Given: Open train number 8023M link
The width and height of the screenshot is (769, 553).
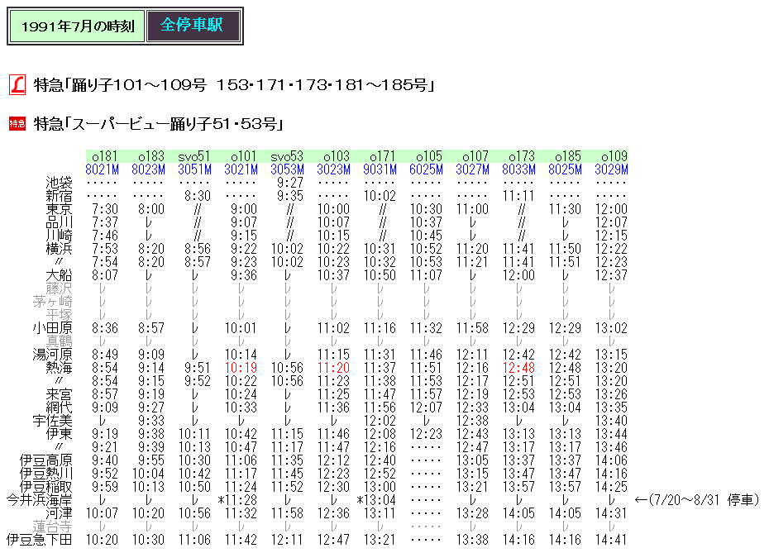Looking at the screenshot, I should (150, 169).
